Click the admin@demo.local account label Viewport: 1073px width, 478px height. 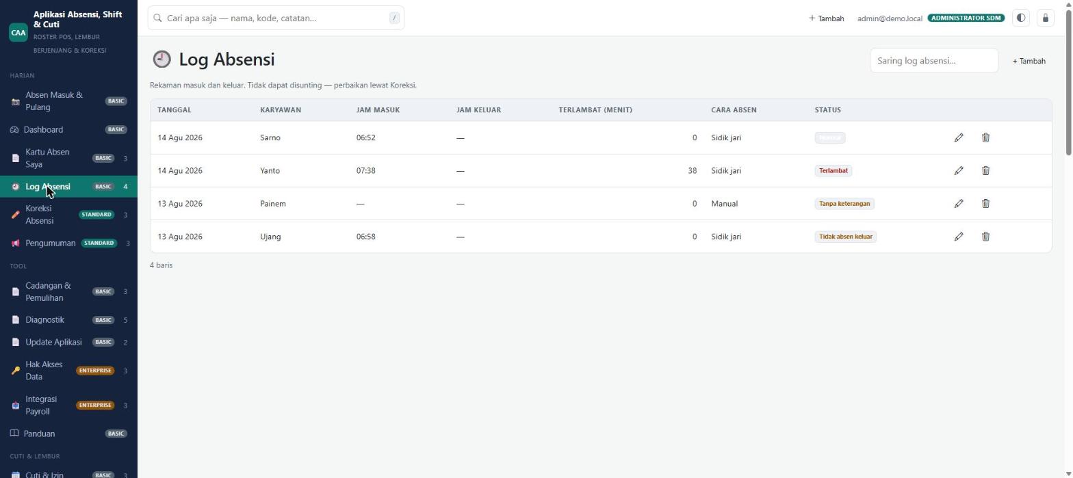coord(890,18)
